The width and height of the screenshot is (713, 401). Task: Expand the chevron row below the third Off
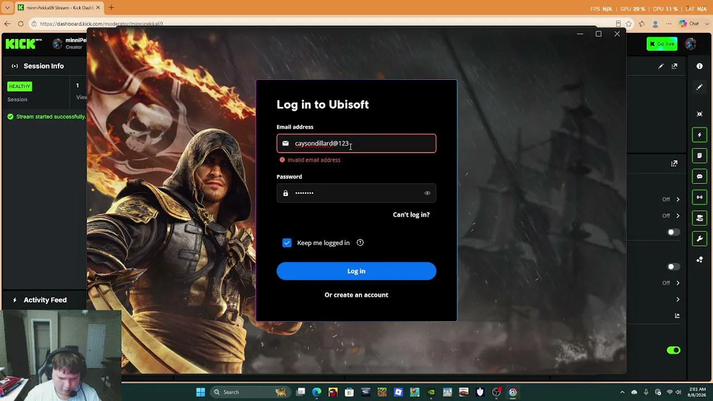(x=678, y=300)
